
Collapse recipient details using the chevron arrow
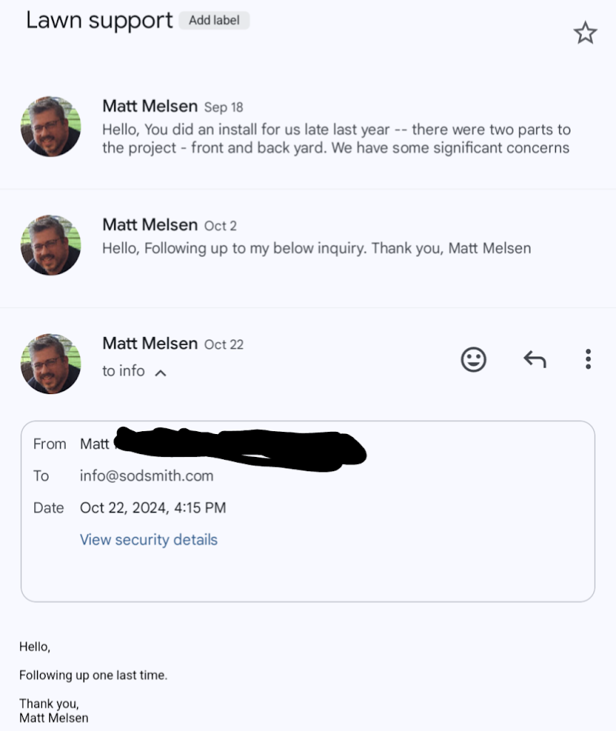[x=161, y=372]
